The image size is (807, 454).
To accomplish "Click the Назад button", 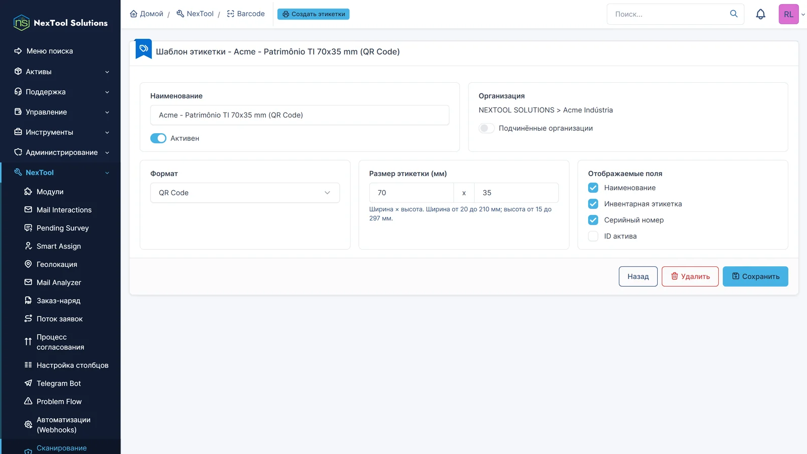I will [638, 276].
